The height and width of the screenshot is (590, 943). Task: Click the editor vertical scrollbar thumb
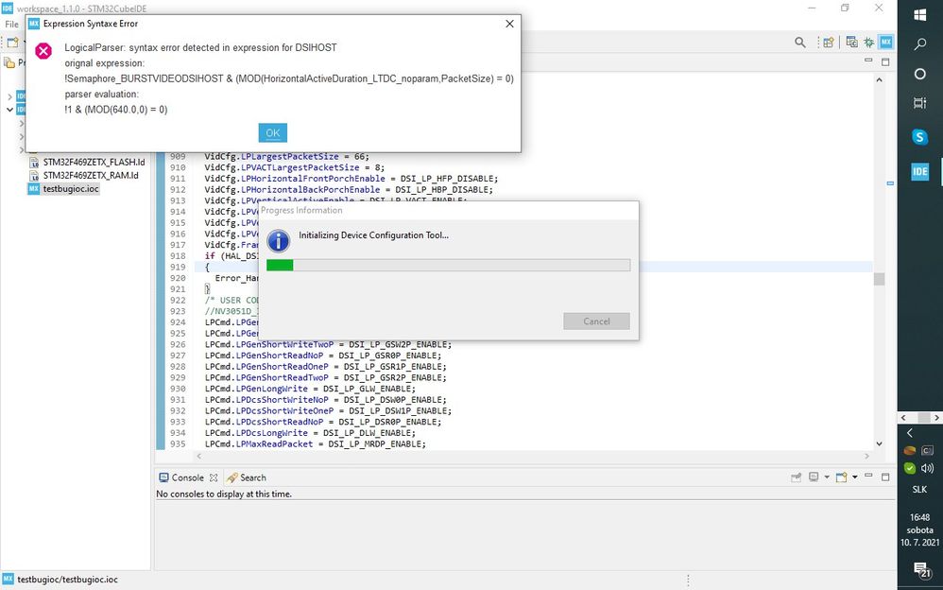[880, 279]
